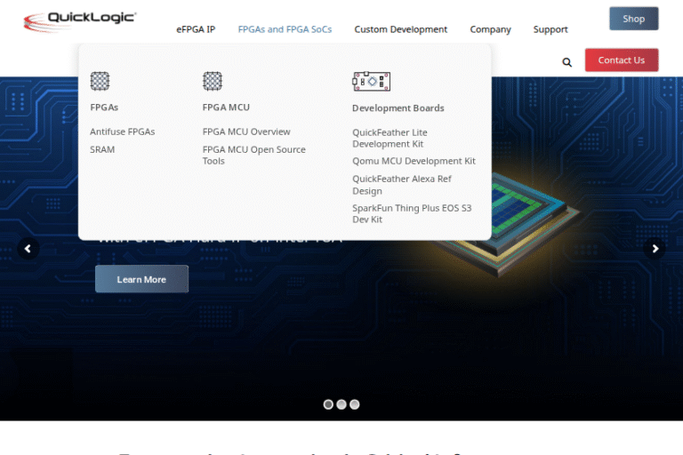
Task: Expand the Company menu
Action: tap(490, 29)
